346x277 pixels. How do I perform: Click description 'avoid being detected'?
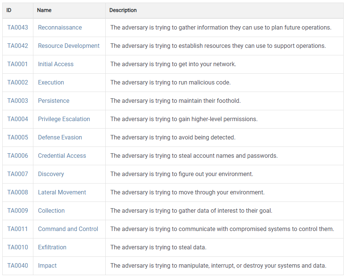pyautogui.click(x=207, y=137)
